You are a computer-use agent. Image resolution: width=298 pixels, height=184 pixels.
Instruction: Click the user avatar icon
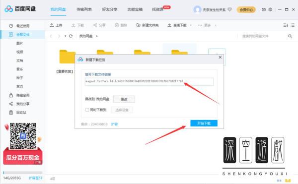click(x=197, y=9)
